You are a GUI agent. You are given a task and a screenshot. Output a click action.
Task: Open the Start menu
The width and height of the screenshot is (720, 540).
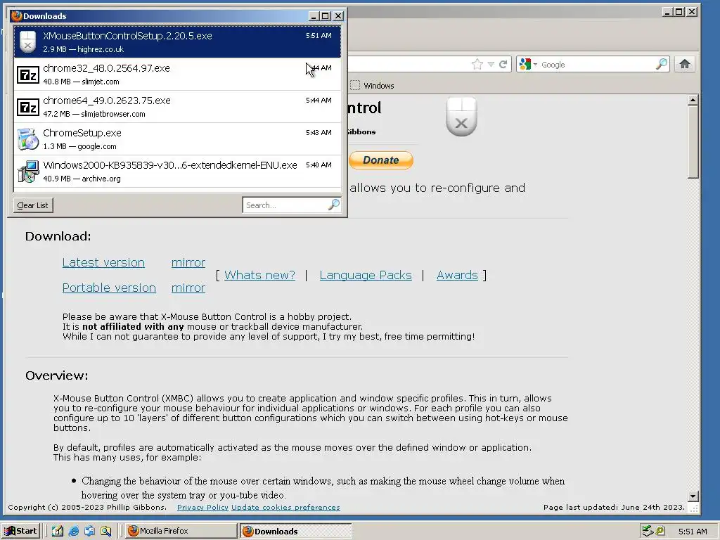click(21, 531)
